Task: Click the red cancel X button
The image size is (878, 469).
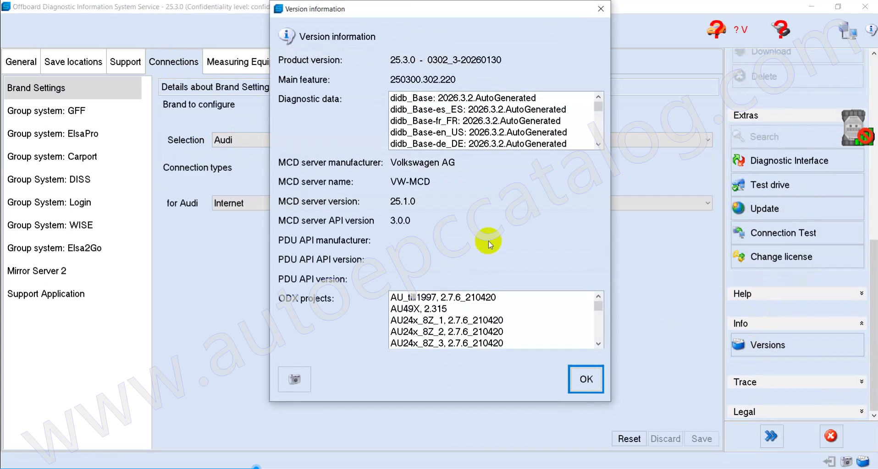Action: point(830,436)
